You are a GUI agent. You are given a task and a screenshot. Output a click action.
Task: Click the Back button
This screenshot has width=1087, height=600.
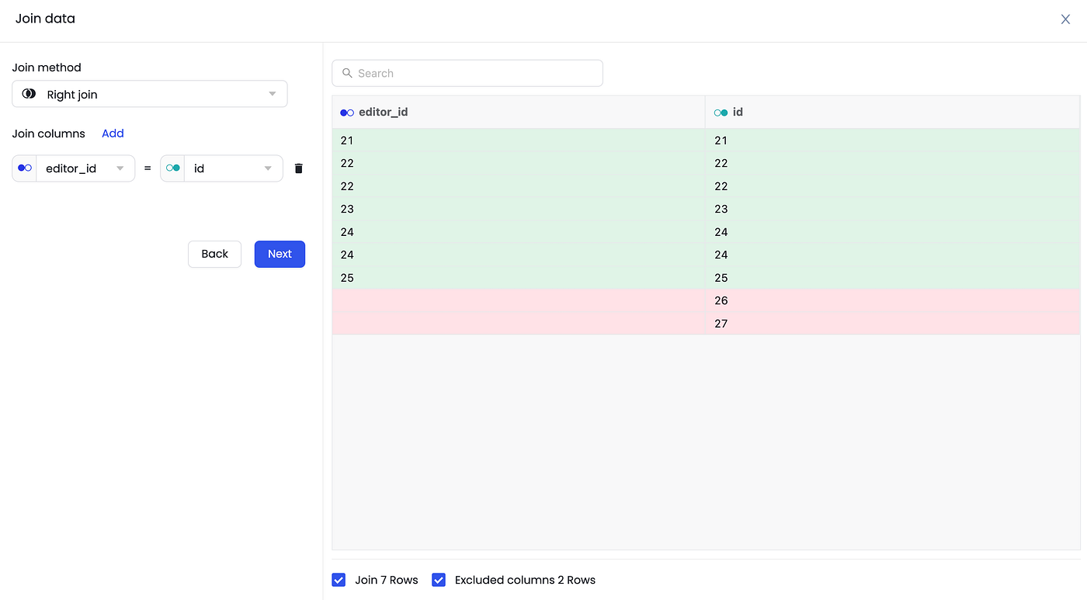coord(214,254)
